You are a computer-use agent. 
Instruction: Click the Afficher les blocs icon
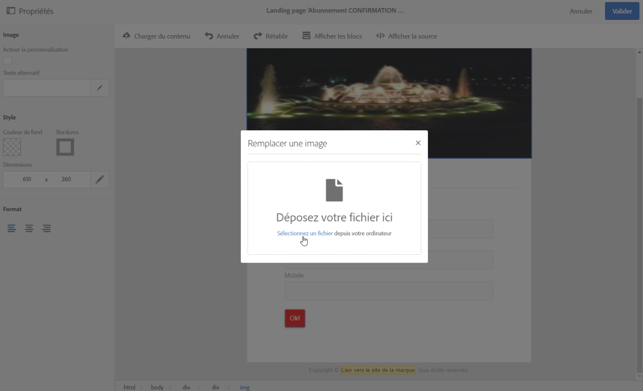(306, 36)
